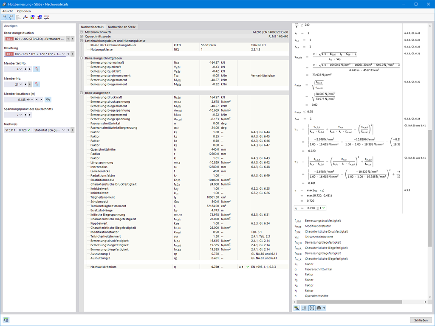The height and width of the screenshot is (326, 435).
Task: Collapse the Bemessungsschnittgrößen section
Action: pos(82,58)
